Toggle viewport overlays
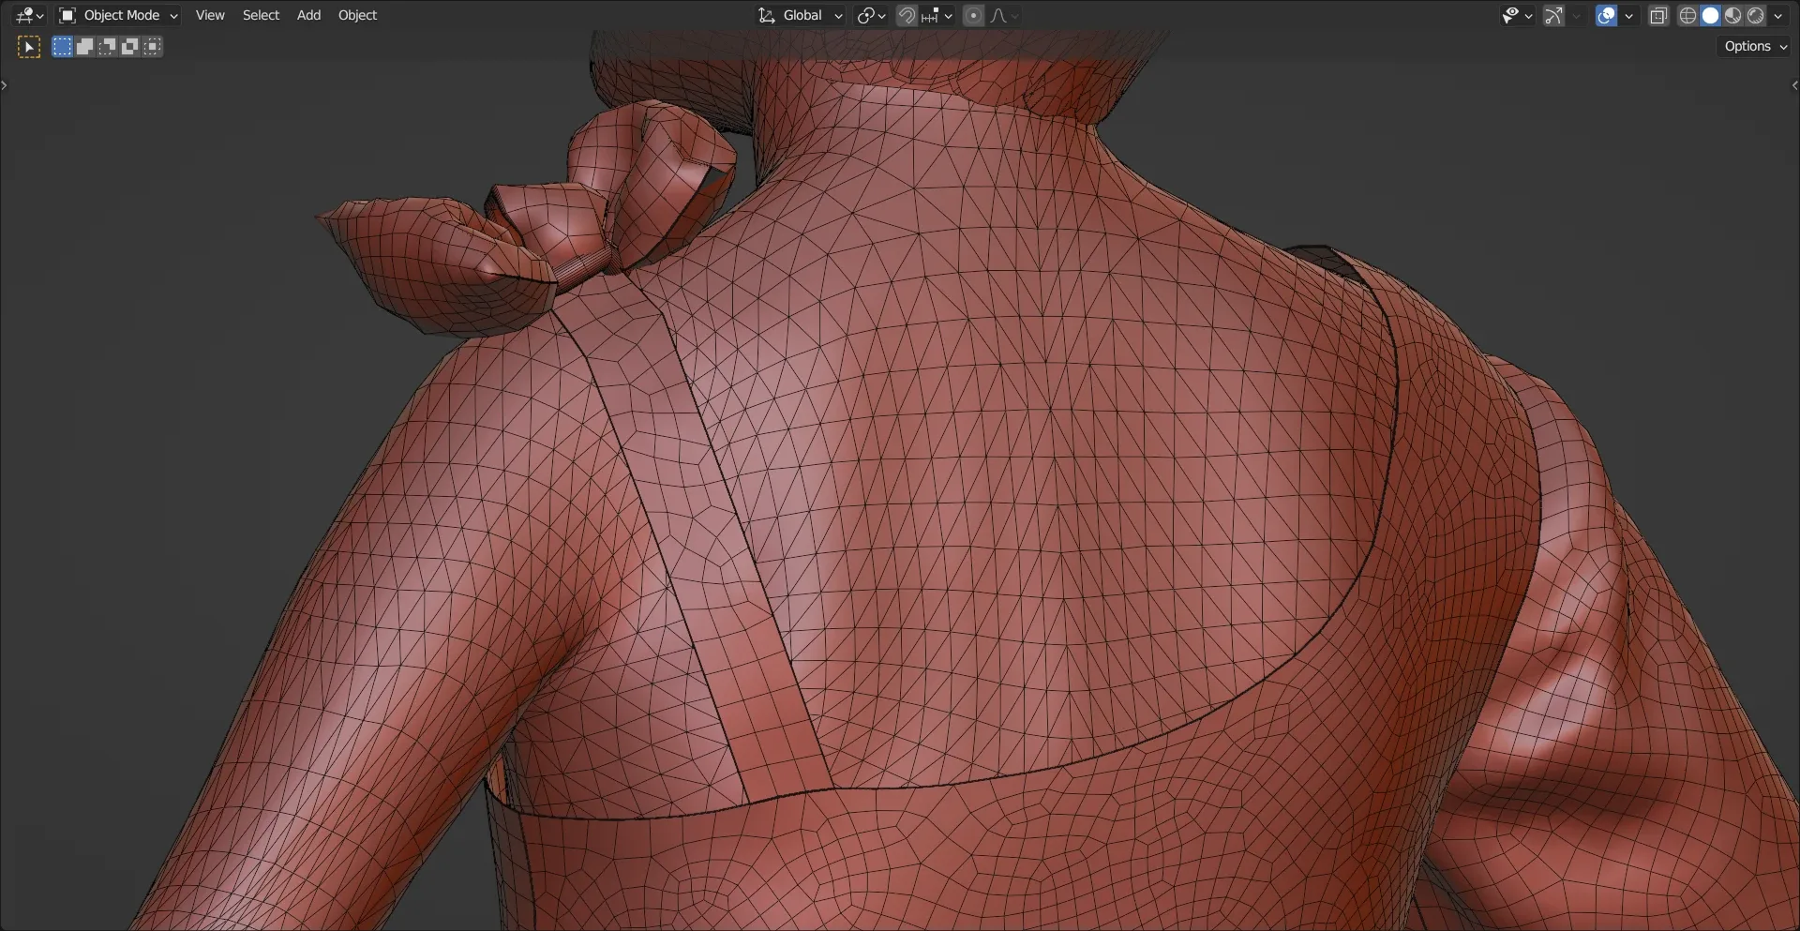The image size is (1800, 931). 1606,15
